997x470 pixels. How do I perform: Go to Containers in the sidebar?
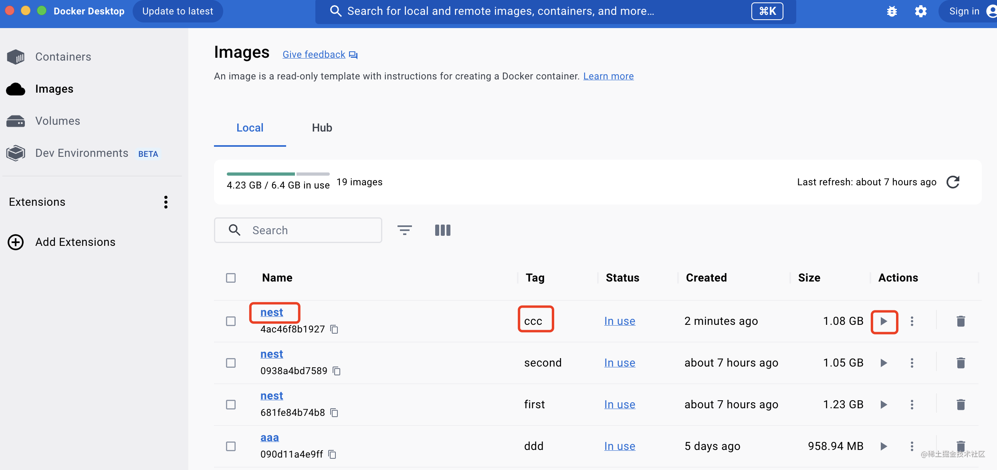coord(63,57)
